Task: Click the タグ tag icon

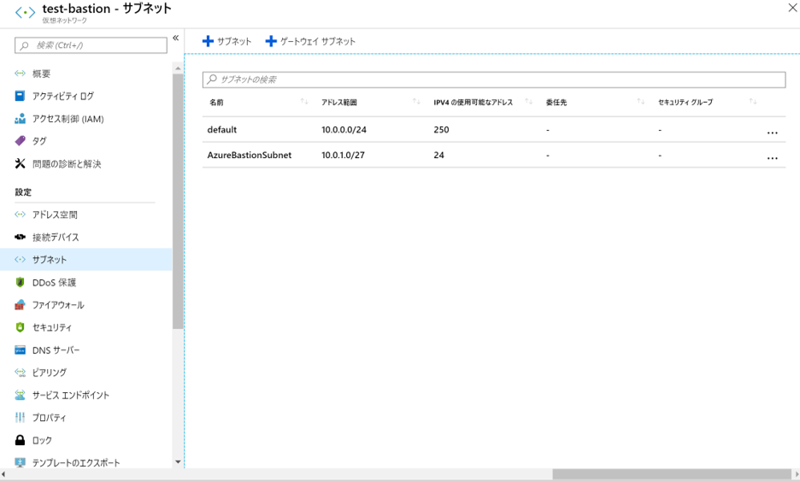Action: pos(20,141)
